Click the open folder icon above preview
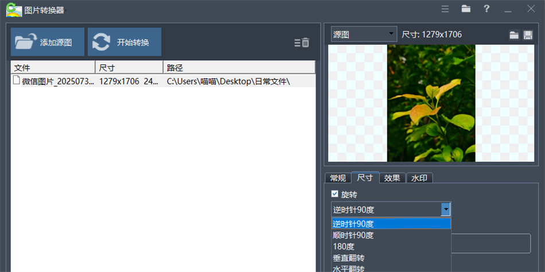 click(x=514, y=35)
